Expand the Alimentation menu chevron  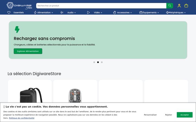pyautogui.click(x=52, y=12)
